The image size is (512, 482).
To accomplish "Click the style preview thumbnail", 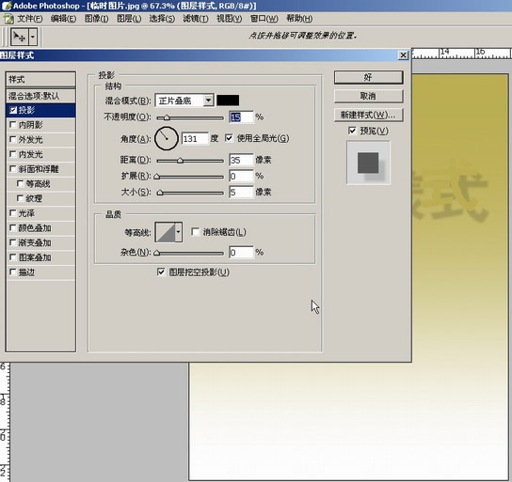I will coord(368,163).
